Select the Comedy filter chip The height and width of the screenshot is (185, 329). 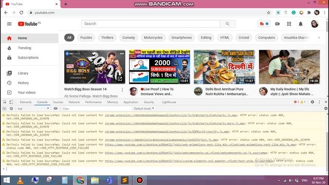click(129, 38)
